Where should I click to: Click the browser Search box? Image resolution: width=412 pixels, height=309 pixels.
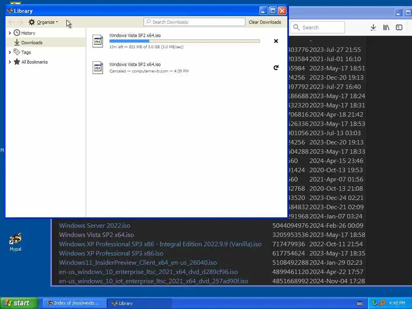317,27
